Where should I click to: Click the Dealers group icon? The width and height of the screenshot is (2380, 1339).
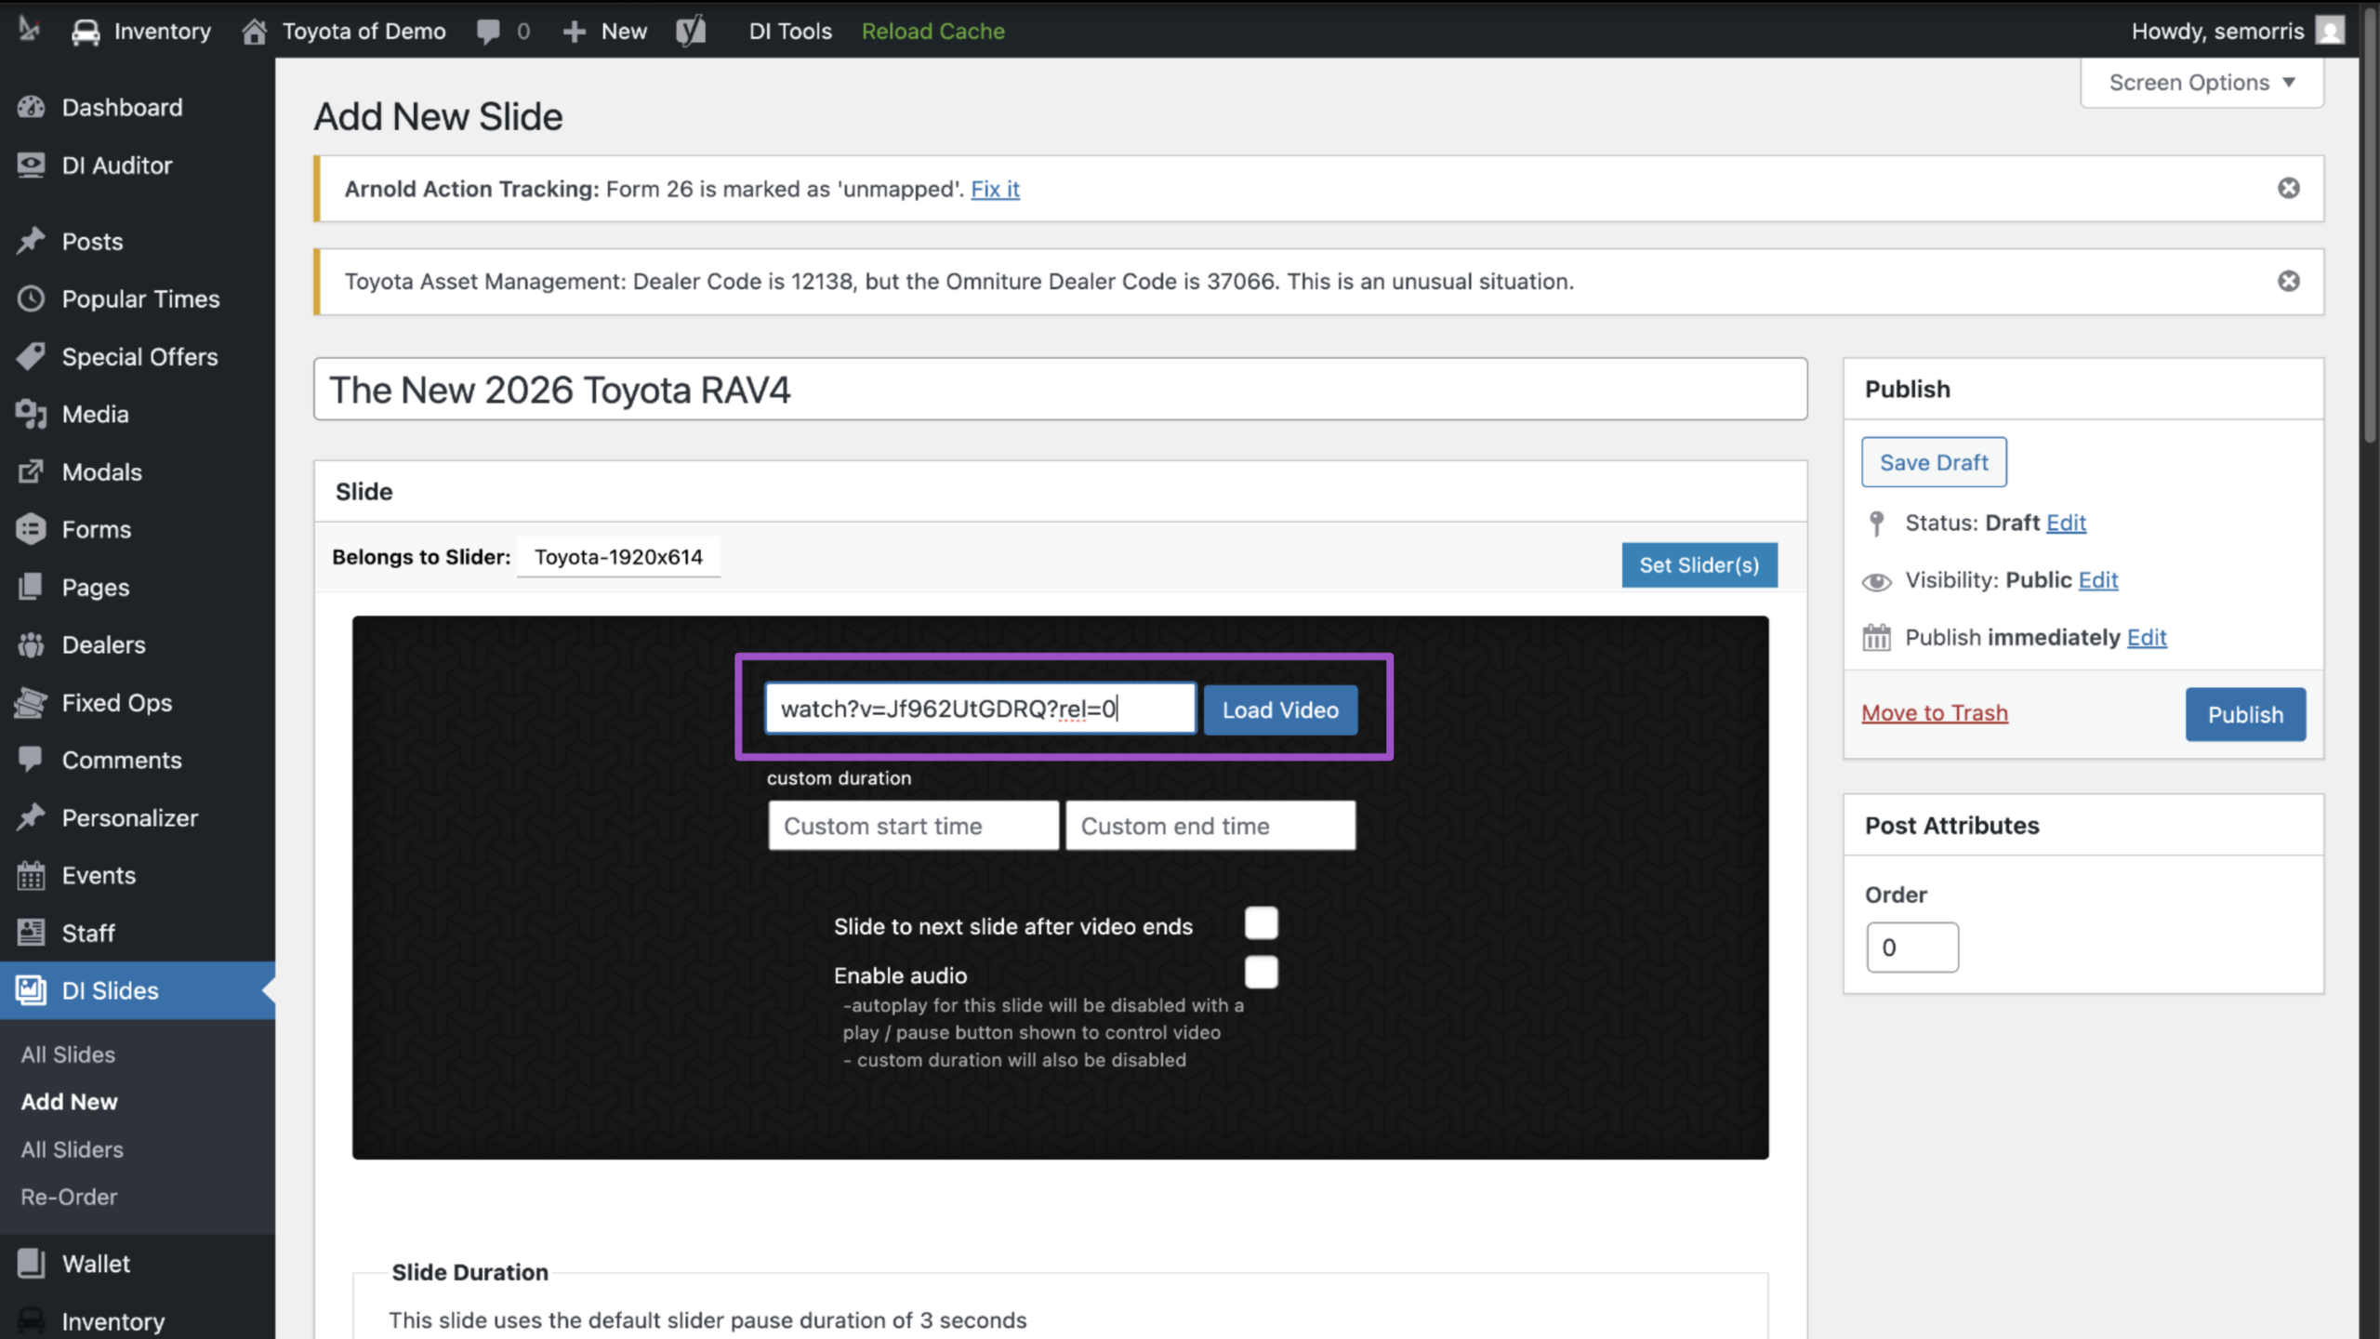pyautogui.click(x=31, y=644)
